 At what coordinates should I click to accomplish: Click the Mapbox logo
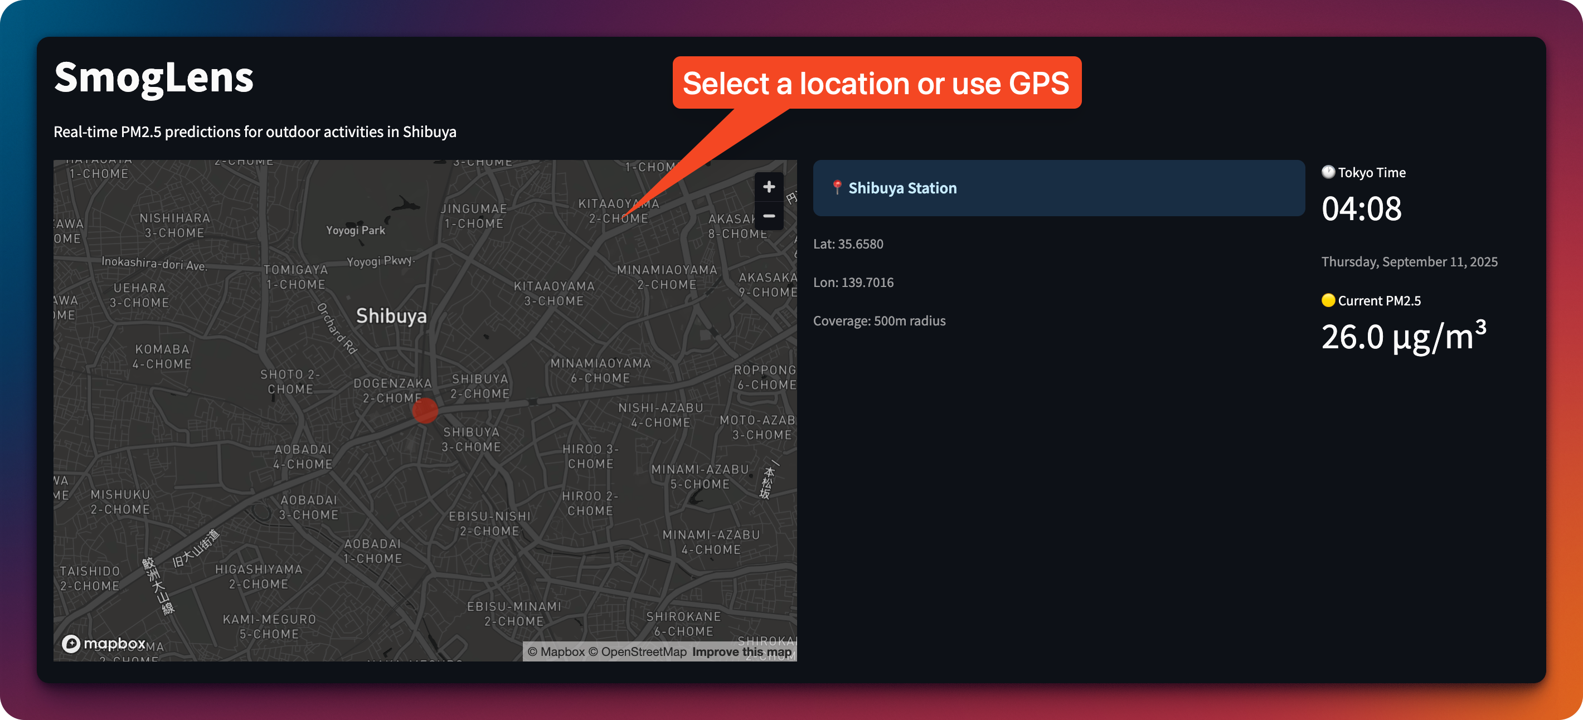click(104, 643)
